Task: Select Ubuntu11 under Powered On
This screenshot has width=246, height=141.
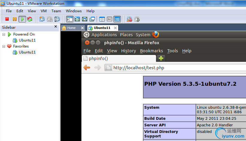Action: [x=27, y=40]
